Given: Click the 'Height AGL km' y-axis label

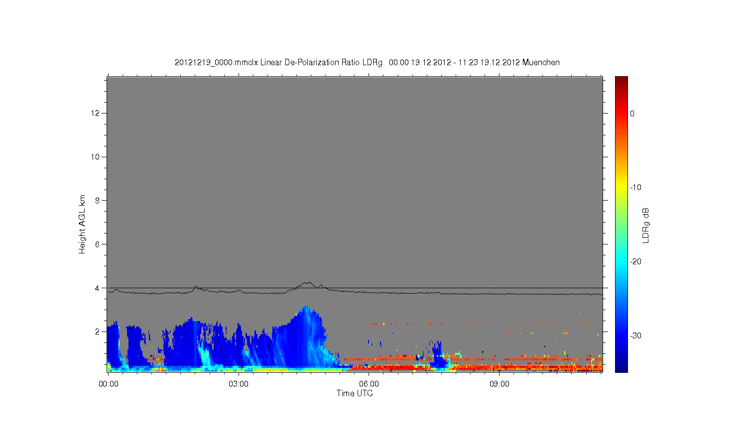Looking at the screenshot, I should click(x=82, y=224).
